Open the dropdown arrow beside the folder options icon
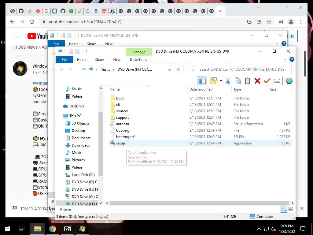Screen dimensions: 313x235 pos(221,81)
